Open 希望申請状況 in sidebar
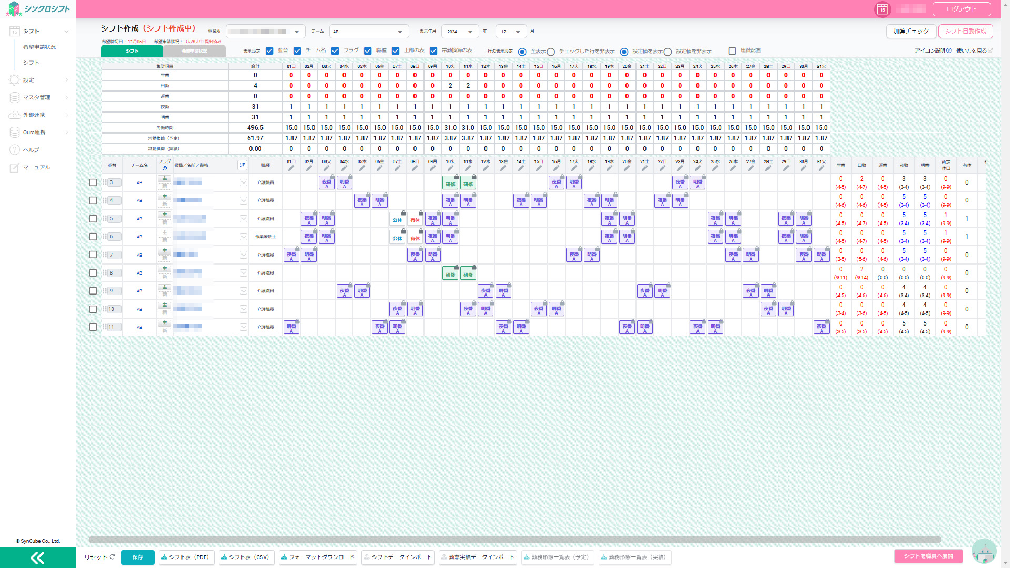The width and height of the screenshot is (1010, 568). (39, 47)
